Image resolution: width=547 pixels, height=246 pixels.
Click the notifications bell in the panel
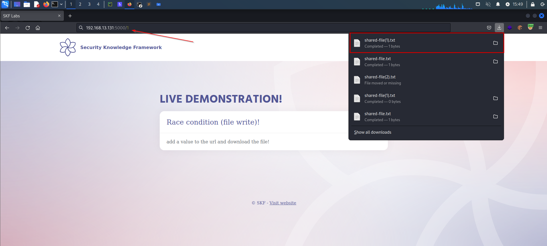point(498,4)
